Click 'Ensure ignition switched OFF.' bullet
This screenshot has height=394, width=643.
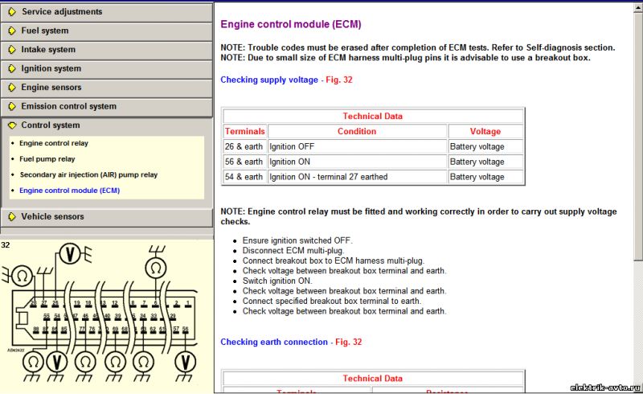tap(297, 240)
